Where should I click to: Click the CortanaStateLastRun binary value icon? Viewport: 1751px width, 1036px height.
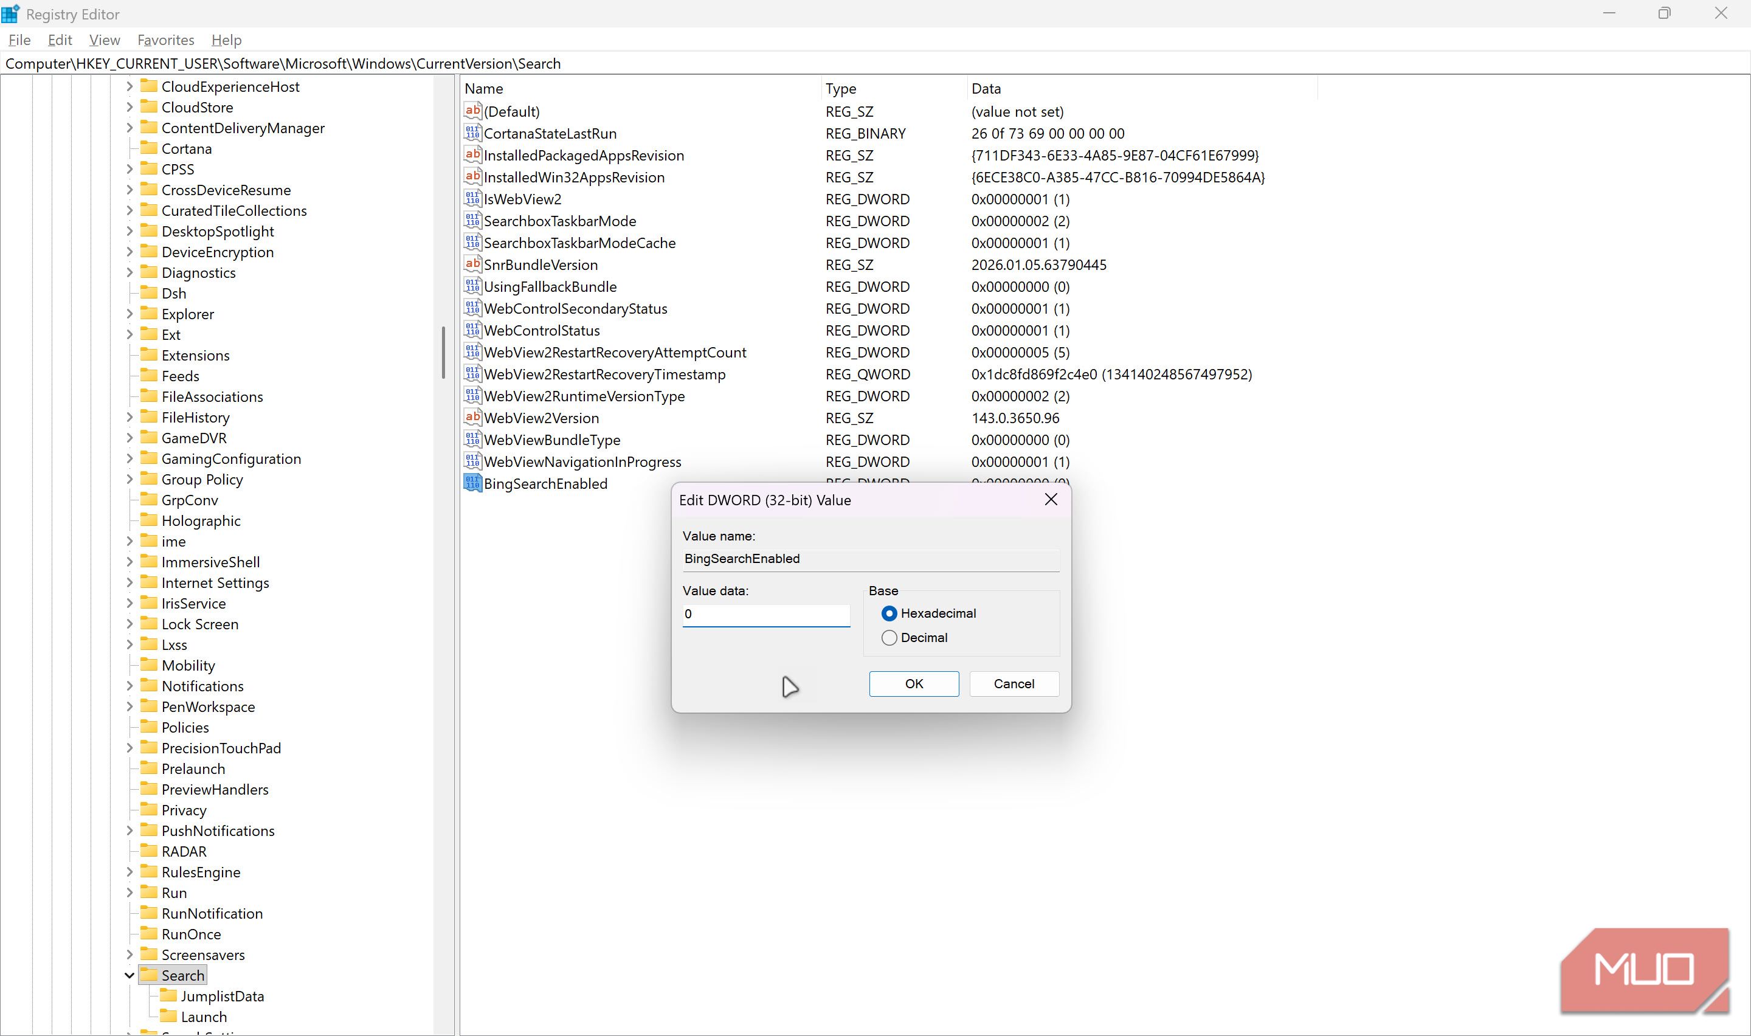[x=472, y=133]
